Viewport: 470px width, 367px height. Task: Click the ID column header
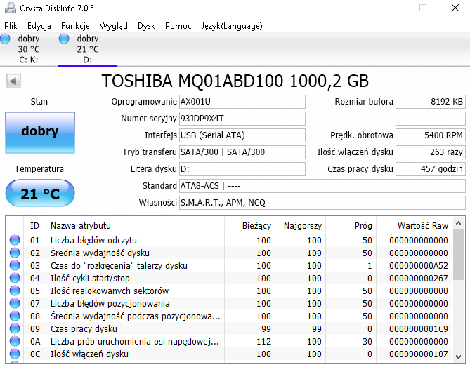(34, 226)
